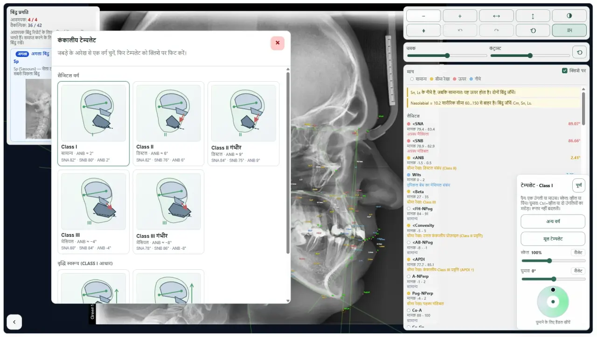Click the मूल टेम्पलेट button
The width and height of the screenshot is (597, 337).
tap(553, 239)
